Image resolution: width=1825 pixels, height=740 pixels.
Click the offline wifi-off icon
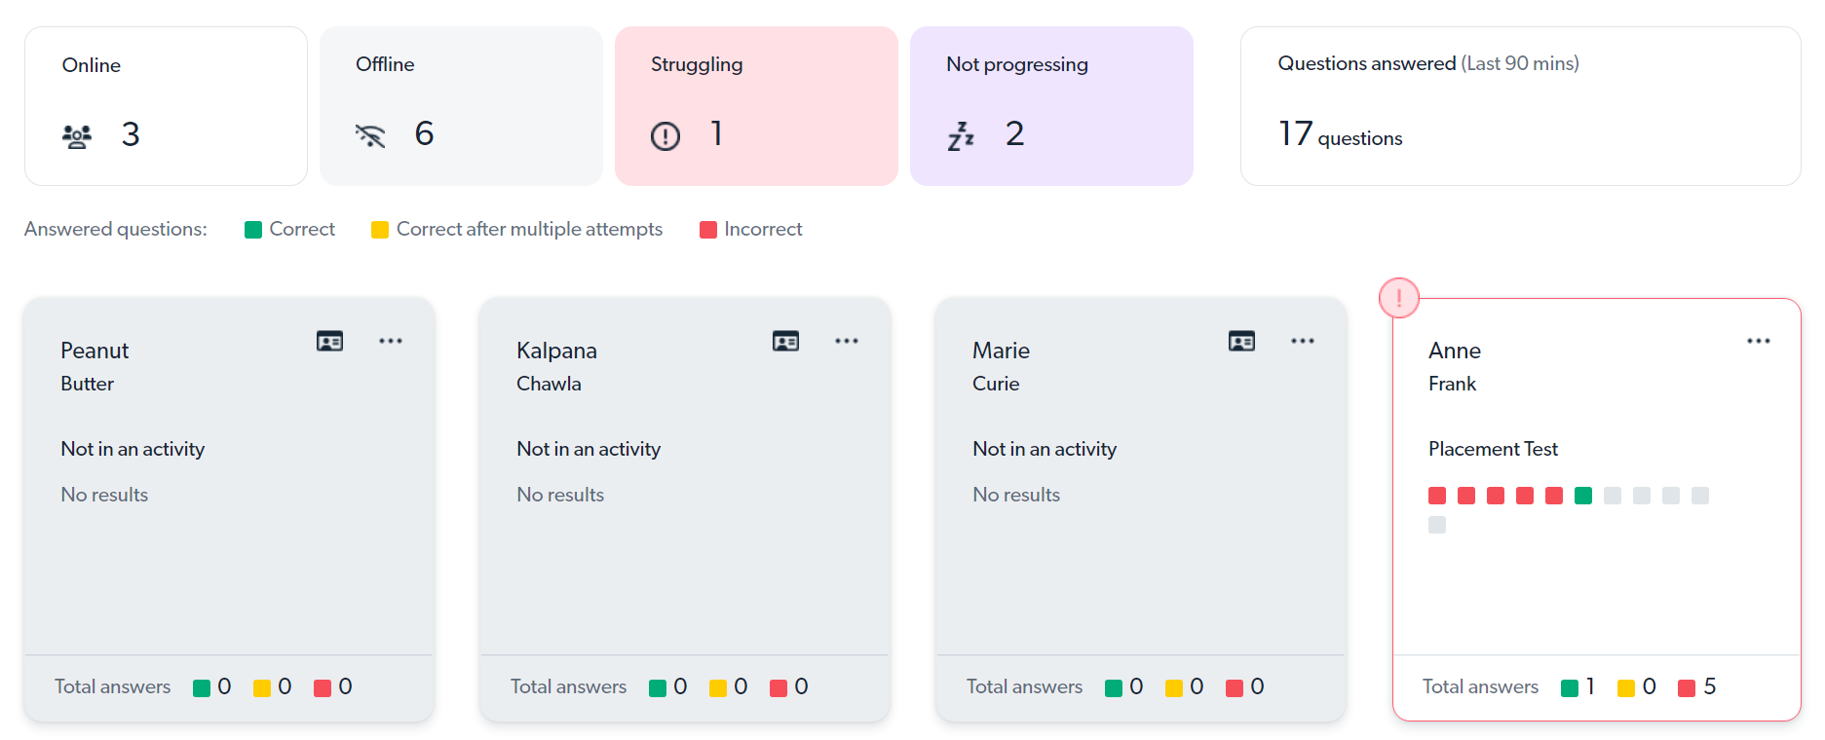[370, 135]
